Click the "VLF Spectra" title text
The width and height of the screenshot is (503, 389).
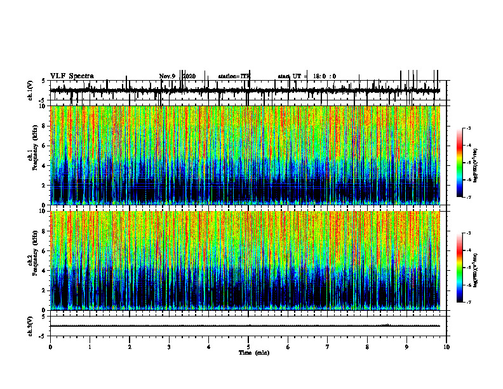[72, 76]
